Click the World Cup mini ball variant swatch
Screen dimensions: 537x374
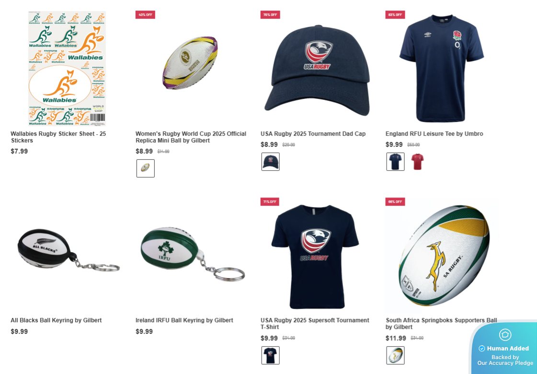tap(145, 168)
